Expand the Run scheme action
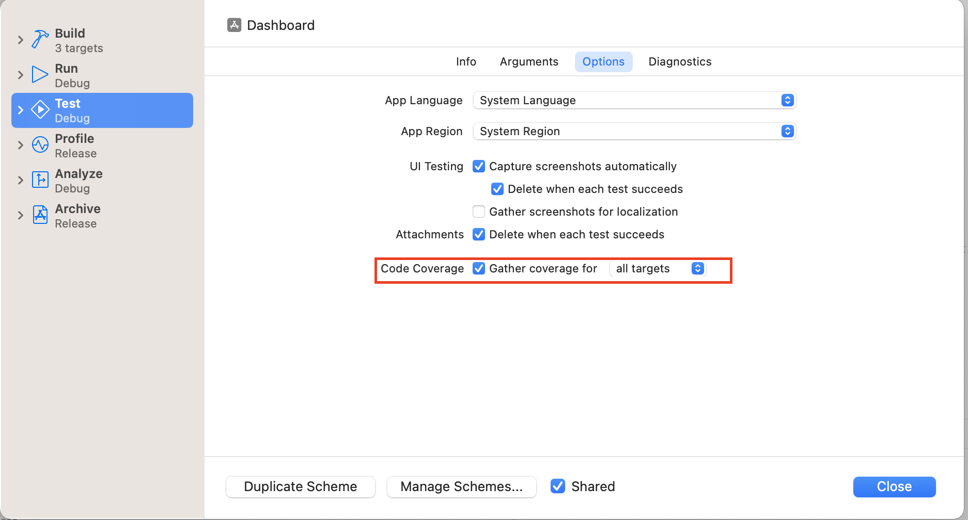This screenshot has width=968, height=520. [21, 75]
